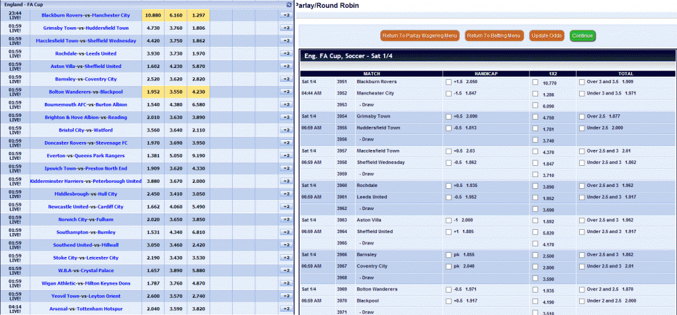Image resolution: width=677 pixels, height=315 pixels.
Task: Tick the Huddersfield Town 1X2 1.781 checkbox
Action: [536, 128]
